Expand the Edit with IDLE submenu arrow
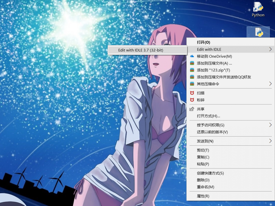 pyautogui.click(x=270, y=49)
